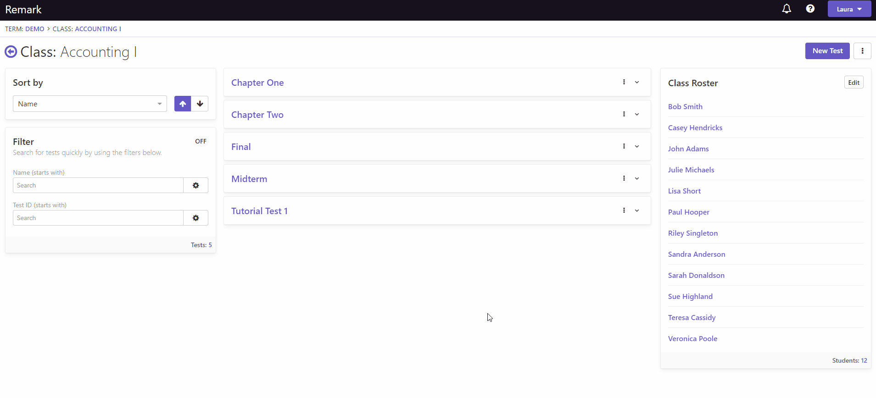Open the Laura user menu
876x398 pixels.
(849, 9)
